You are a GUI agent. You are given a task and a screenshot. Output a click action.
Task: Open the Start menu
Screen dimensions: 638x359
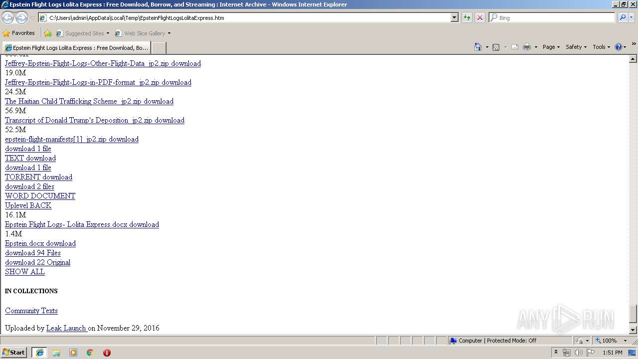tap(14, 353)
